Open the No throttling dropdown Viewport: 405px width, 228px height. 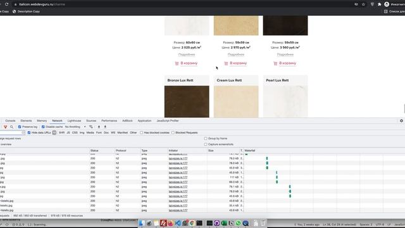coord(75,127)
